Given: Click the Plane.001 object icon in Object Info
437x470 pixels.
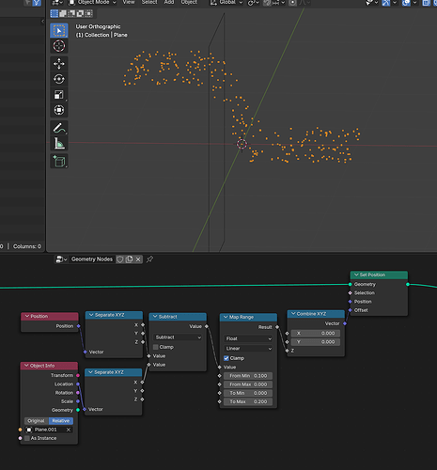Looking at the screenshot, I should point(29,430).
